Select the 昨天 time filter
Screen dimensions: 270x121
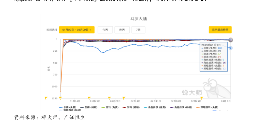tap(122, 30)
